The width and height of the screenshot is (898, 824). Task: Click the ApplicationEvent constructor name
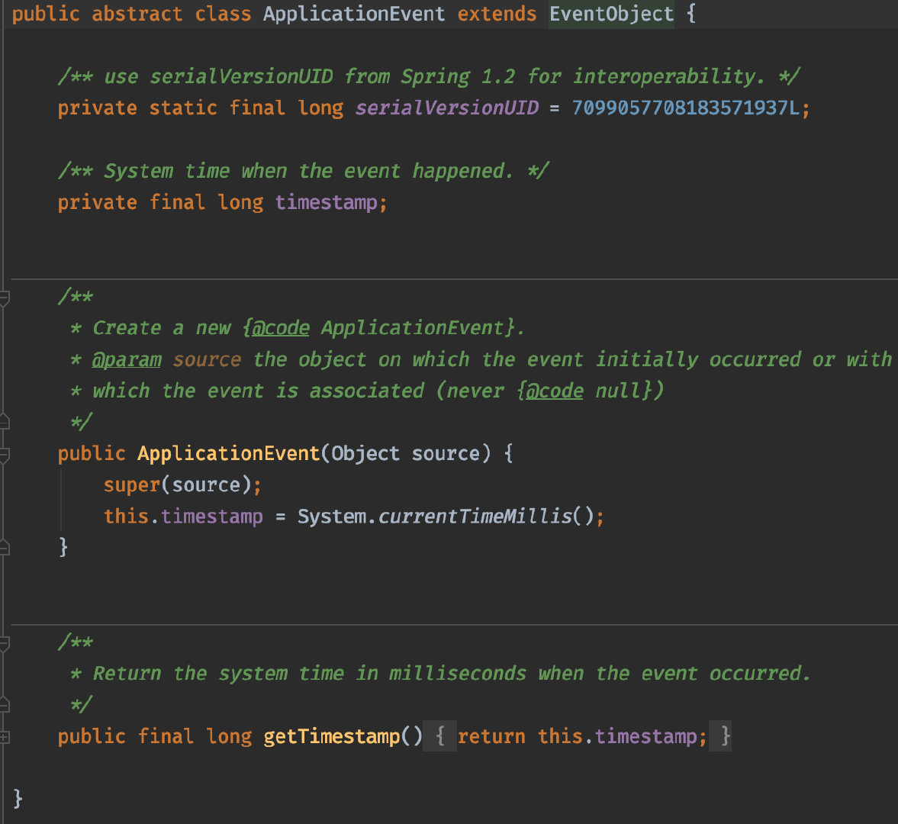(228, 453)
